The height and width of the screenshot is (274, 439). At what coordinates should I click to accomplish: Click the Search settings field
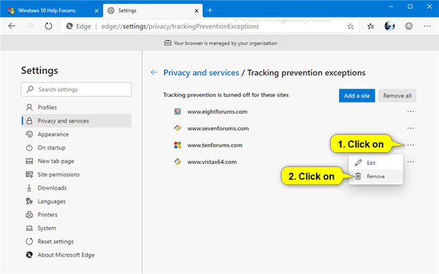[x=76, y=89]
